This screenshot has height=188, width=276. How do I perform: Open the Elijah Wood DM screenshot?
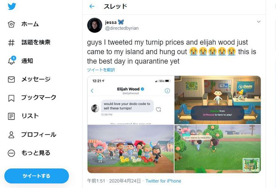(x=131, y=100)
